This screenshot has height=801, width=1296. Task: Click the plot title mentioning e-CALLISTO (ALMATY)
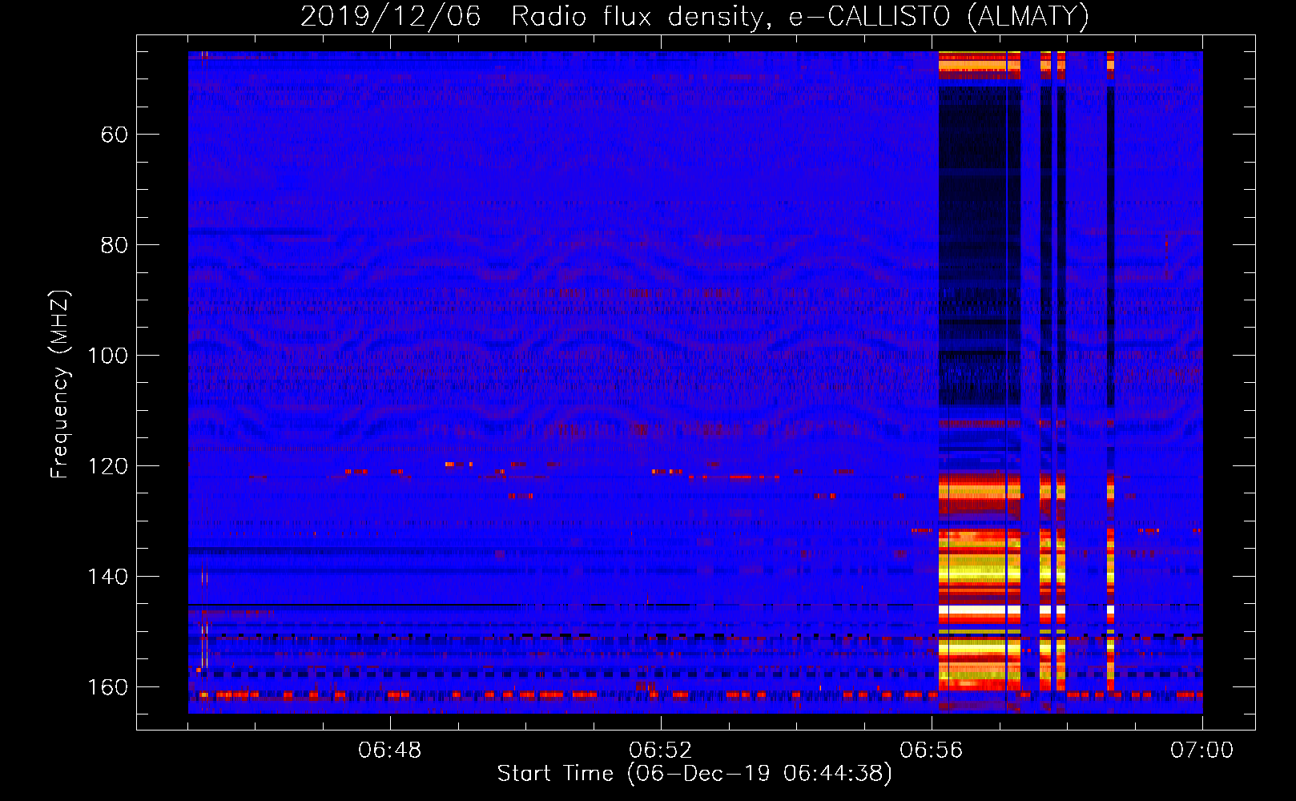[x=694, y=17]
